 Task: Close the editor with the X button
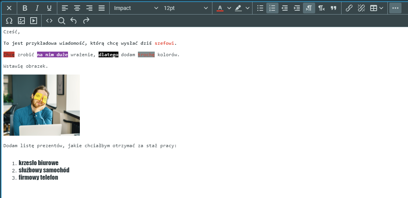[x=9, y=8]
